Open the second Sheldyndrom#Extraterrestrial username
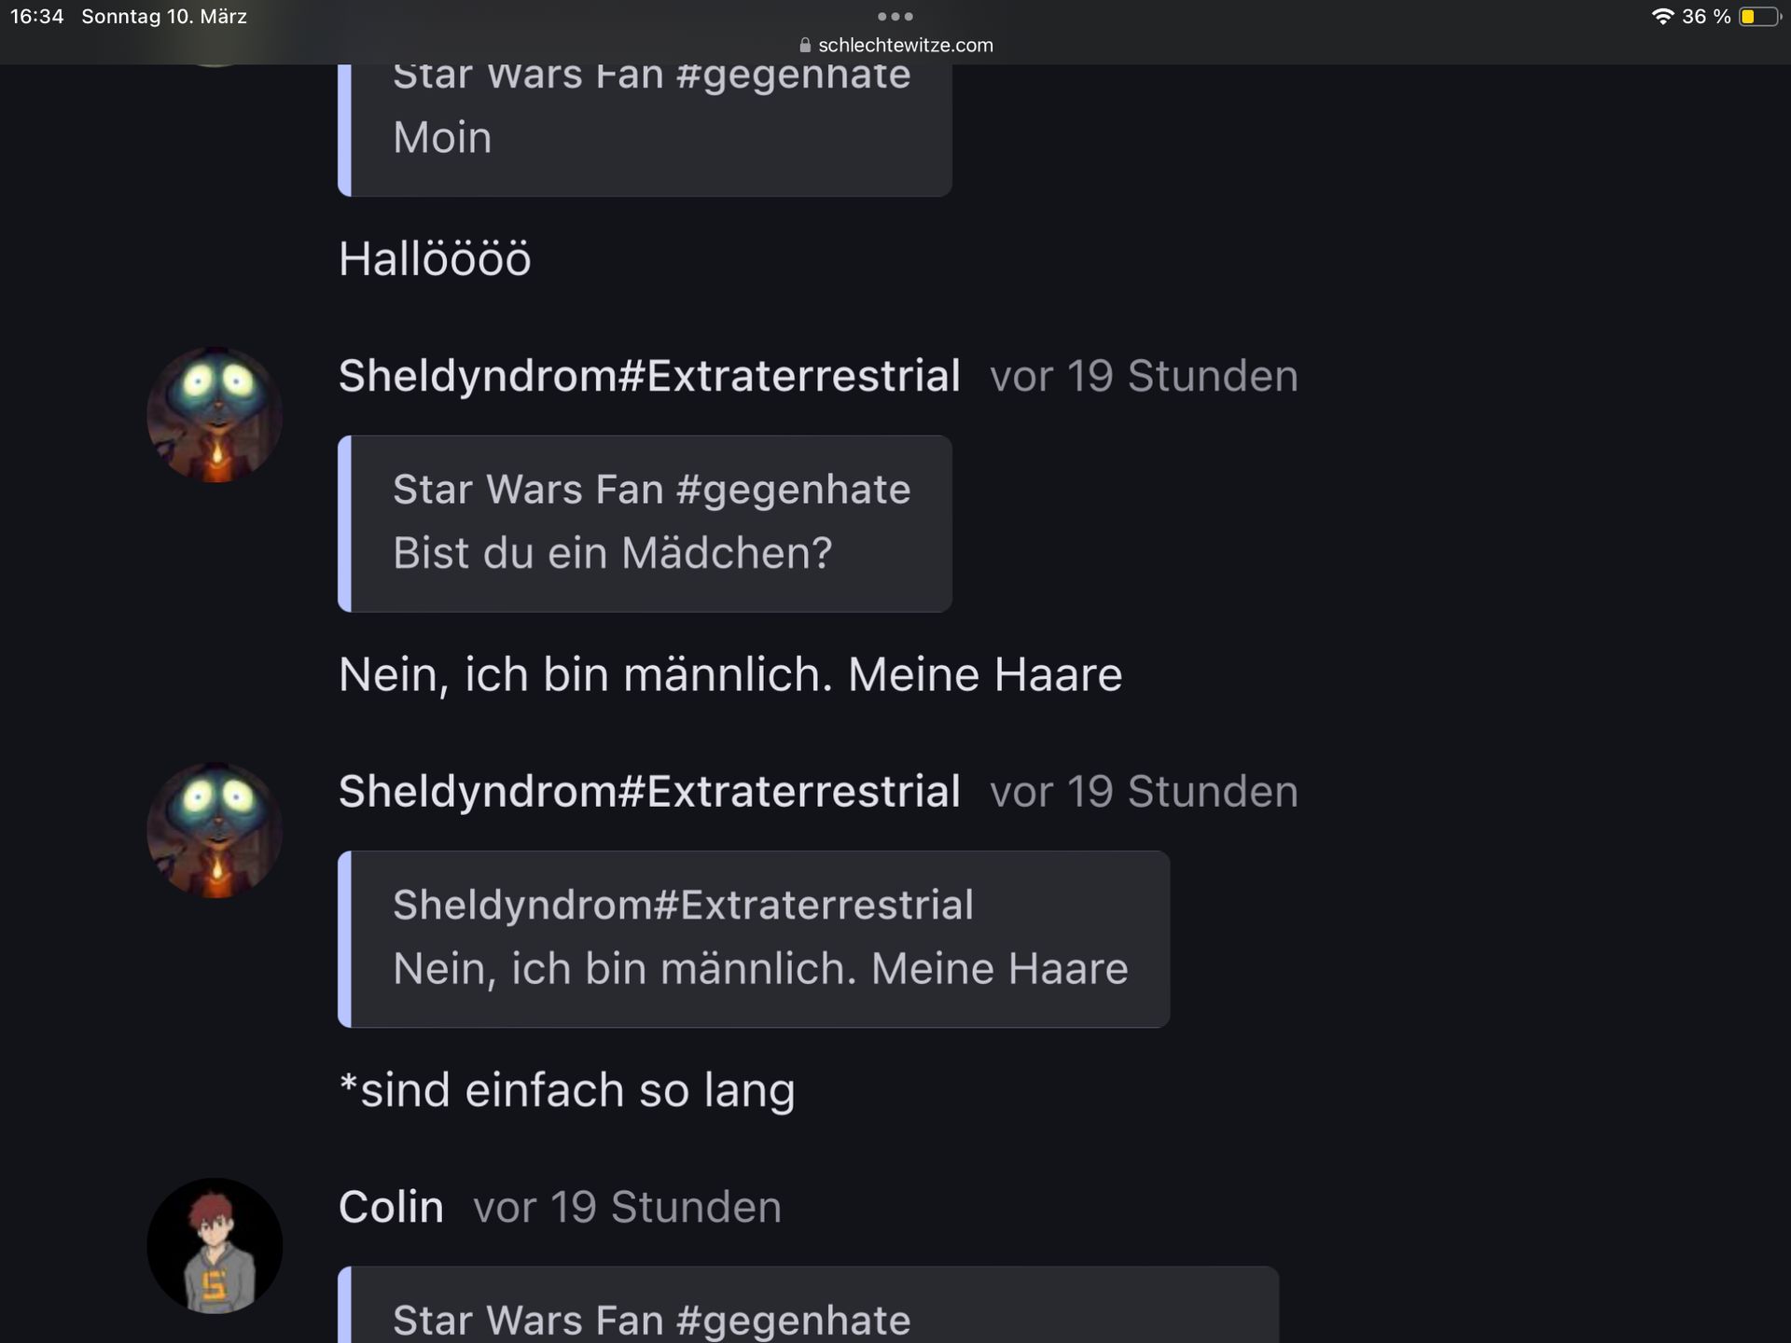Viewport: 1791px width, 1343px height. point(649,792)
